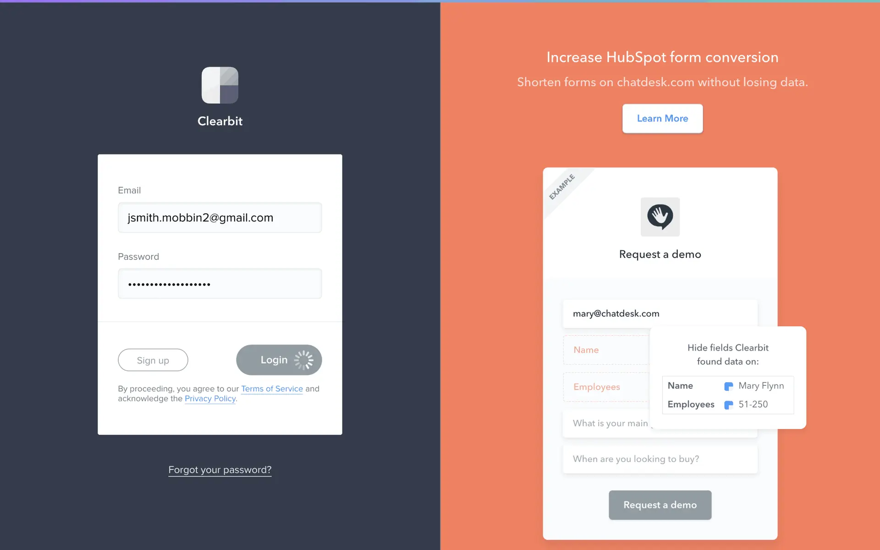Viewport: 880px width, 550px height.
Task: Open the Terms of Service link
Action: click(272, 389)
